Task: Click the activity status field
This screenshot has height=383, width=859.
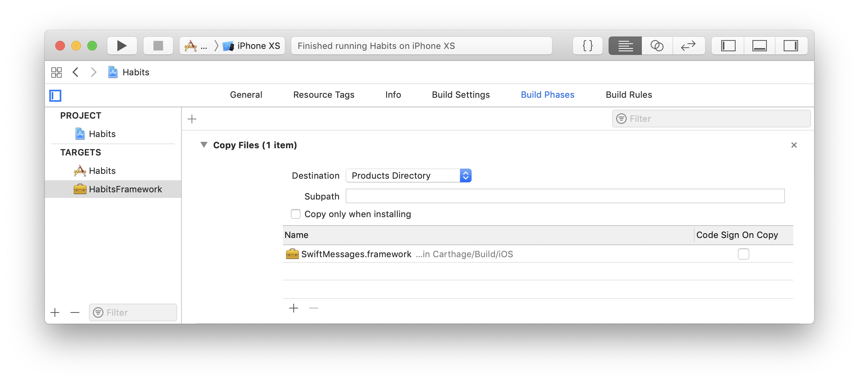Action: [421, 46]
